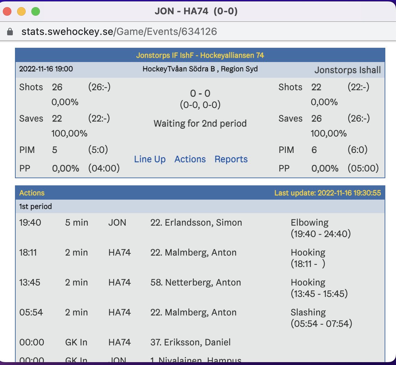Click the yellow minimize window button
Screen dimensions: 396x365
coord(21,11)
